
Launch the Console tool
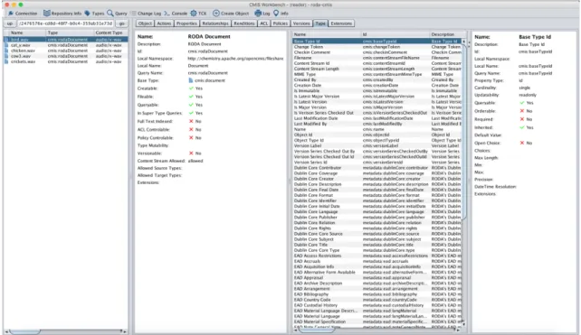pyautogui.click(x=167, y=14)
